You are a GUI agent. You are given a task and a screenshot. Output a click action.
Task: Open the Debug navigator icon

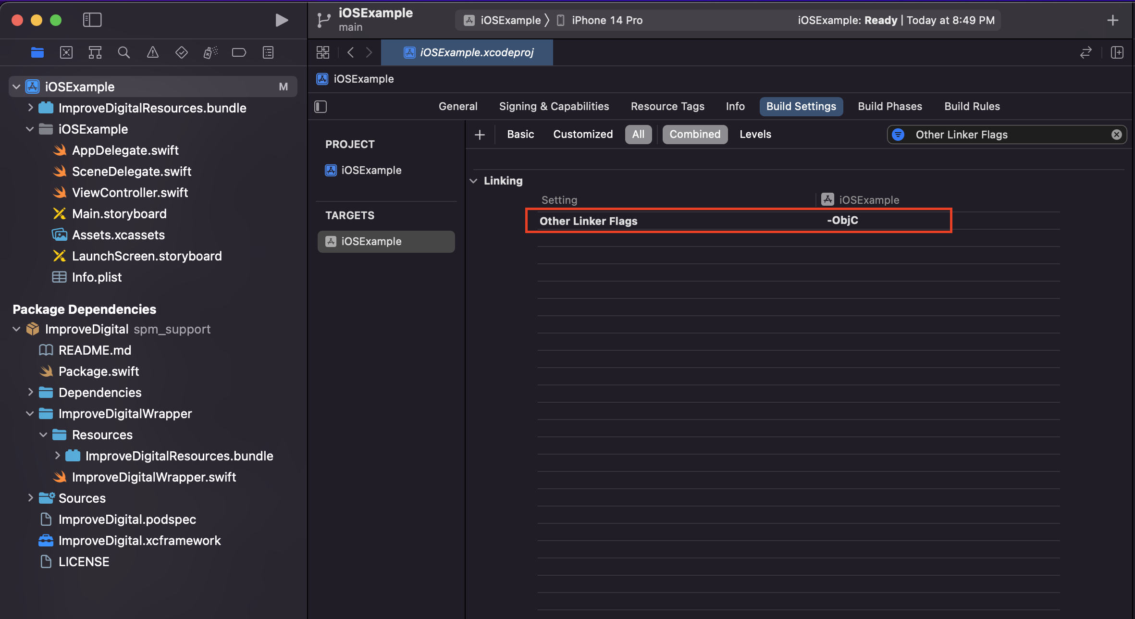pos(210,52)
